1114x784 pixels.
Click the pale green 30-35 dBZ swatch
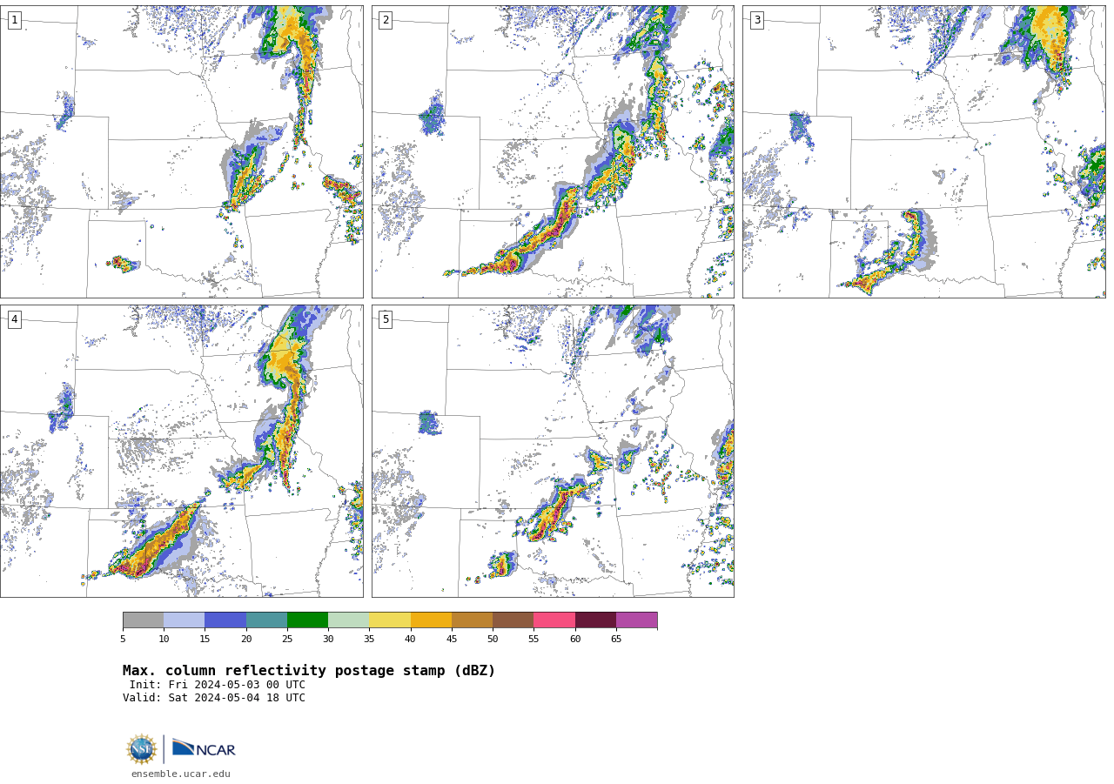pyautogui.click(x=348, y=620)
